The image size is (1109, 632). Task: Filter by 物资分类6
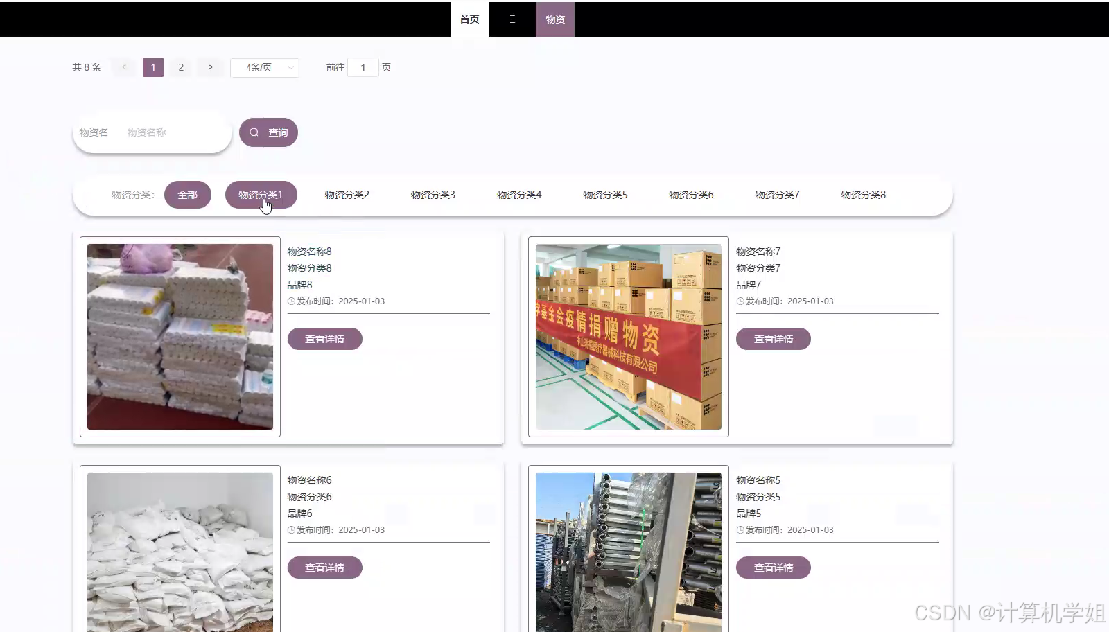691,195
